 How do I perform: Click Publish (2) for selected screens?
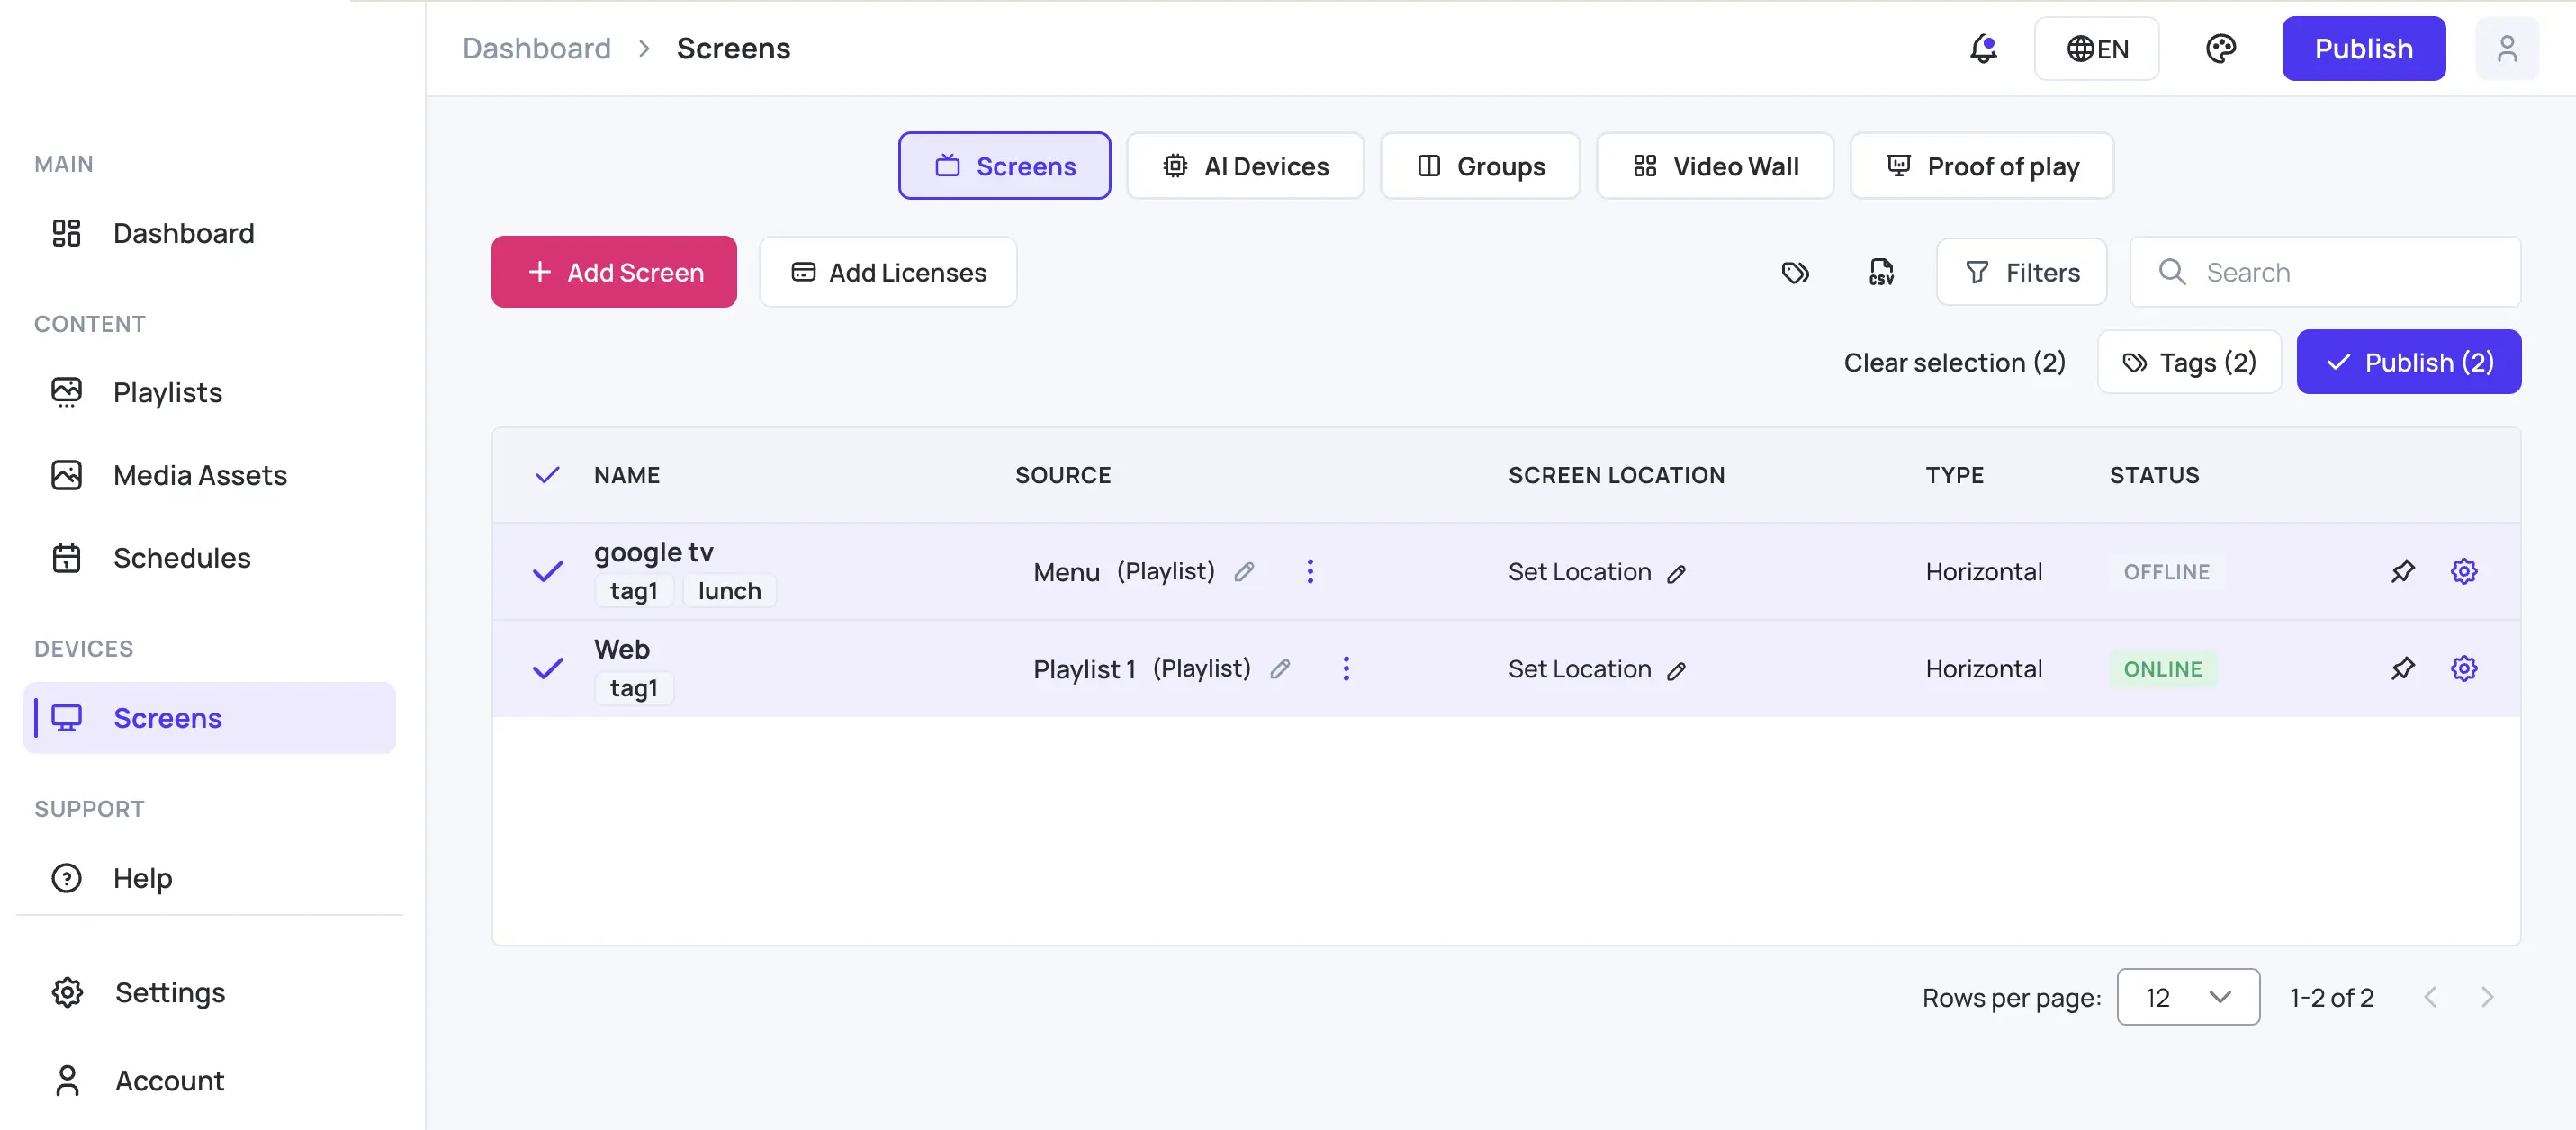[2409, 362]
